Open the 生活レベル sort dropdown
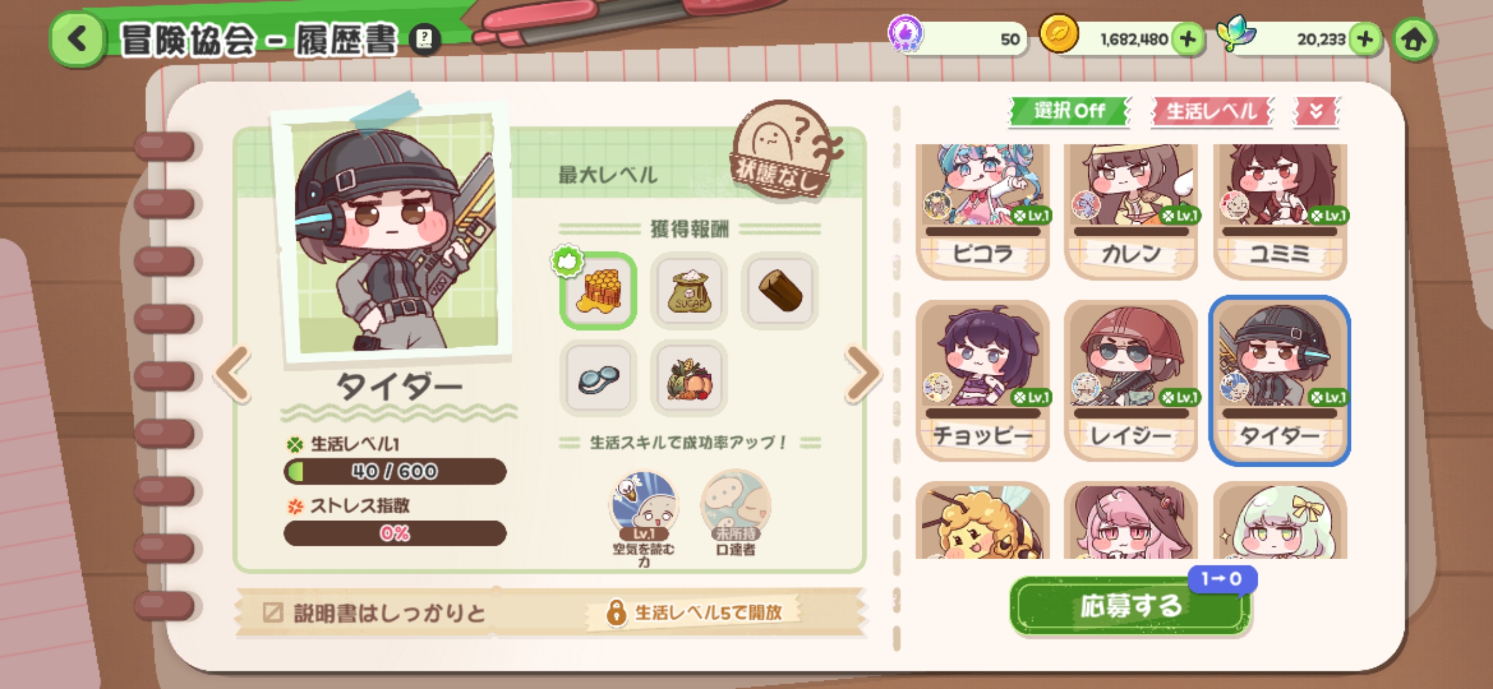 pyautogui.click(x=1212, y=111)
